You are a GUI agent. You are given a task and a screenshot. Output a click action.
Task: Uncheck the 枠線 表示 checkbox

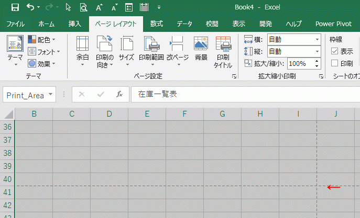(334, 51)
